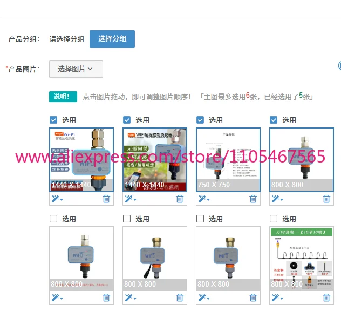The width and height of the screenshot is (341, 311).
Task: Delete second-row third image via trash icon
Action: pyautogui.click(x=253, y=298)
